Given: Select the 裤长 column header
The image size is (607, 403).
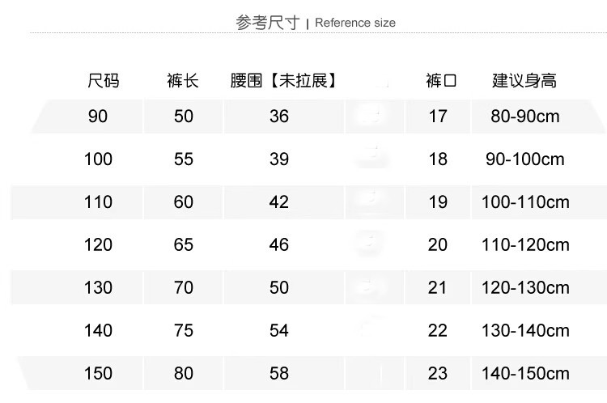Looking at the screenshot, I should [183, 81].
